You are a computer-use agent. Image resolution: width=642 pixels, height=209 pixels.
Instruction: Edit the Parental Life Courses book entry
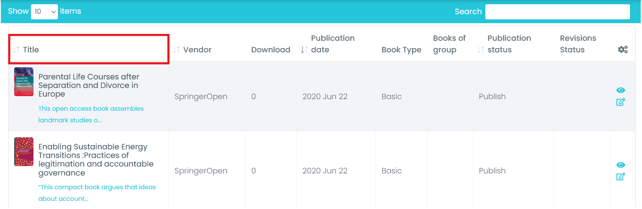coord(621,102)
